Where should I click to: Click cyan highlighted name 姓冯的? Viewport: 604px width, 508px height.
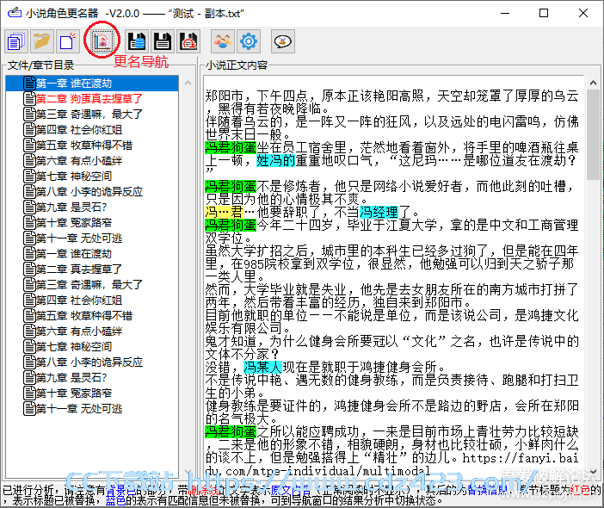(276, 160)
